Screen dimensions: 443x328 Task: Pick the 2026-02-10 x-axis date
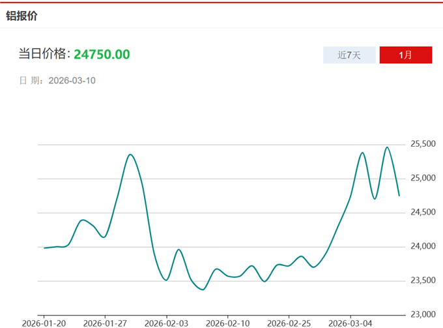pos(227,323)
